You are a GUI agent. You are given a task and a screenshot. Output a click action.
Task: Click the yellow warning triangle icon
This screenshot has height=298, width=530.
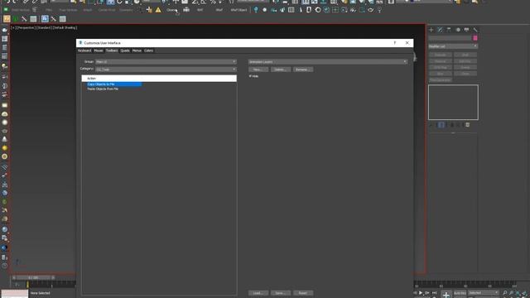pyautogui.click(x=158, y=10)
